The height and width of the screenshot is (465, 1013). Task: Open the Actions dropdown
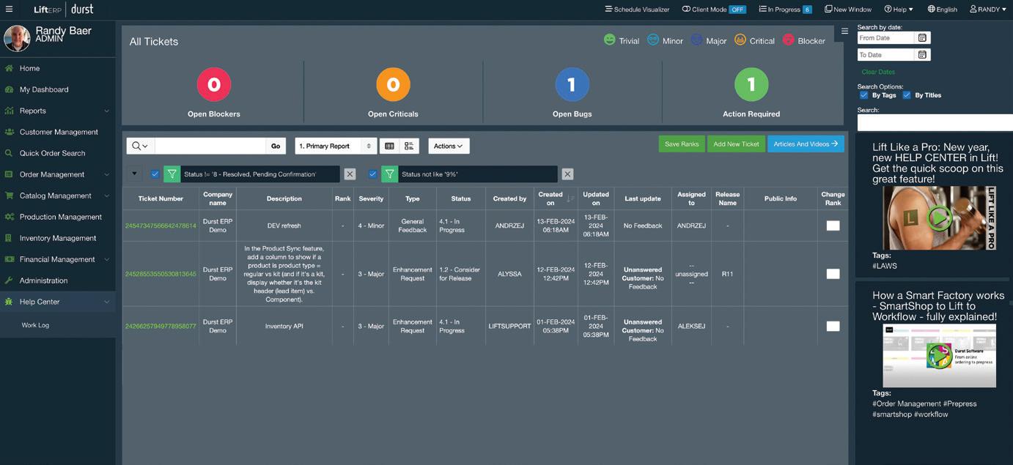click(449, 146)
